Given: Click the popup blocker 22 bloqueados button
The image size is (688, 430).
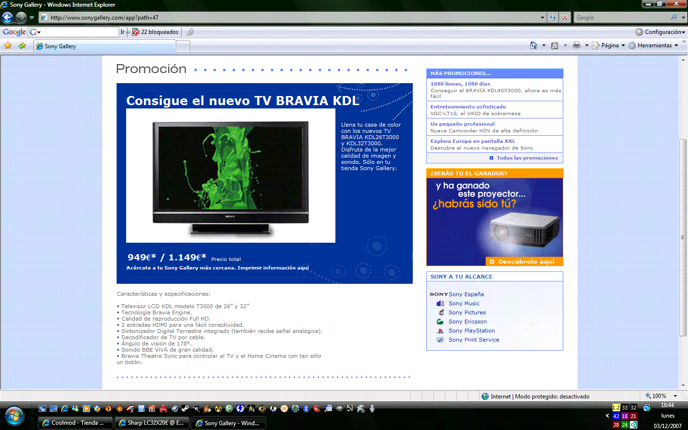Looking at the screenshot, I should pos(155,32).
